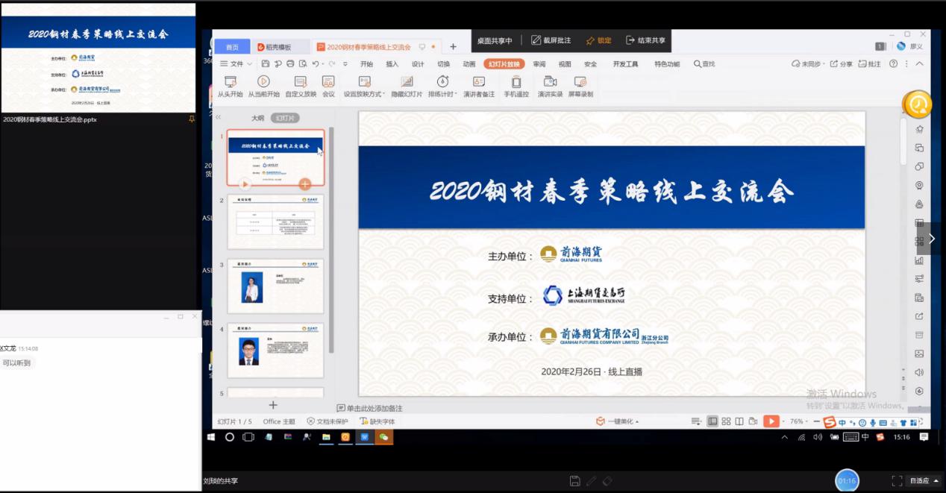Collapse slide panel with double chevron
946x493 pixels.
click(219, 118)
